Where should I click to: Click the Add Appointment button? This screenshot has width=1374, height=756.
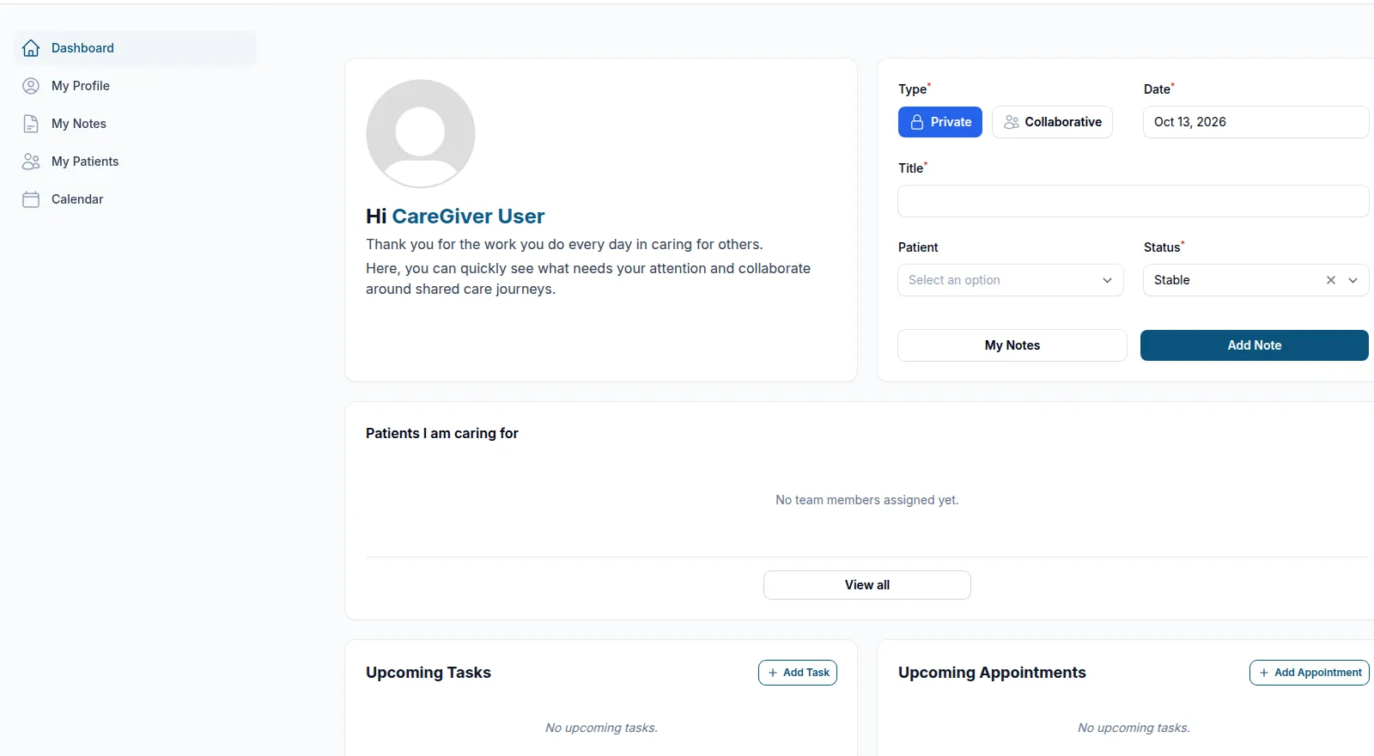(x=1310, y=673)
